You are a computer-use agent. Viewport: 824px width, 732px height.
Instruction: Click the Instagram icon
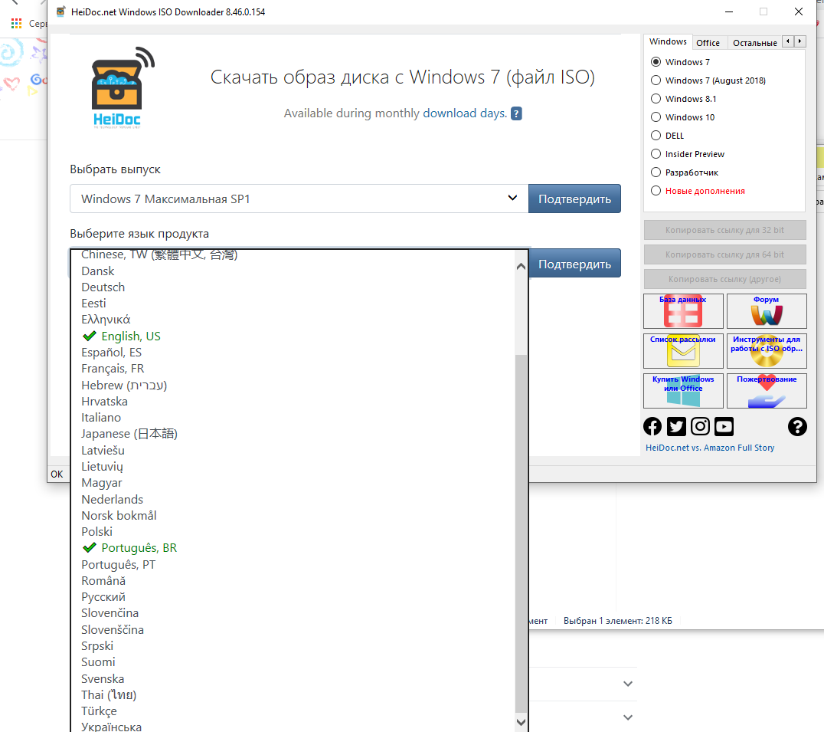coord(700,427)
